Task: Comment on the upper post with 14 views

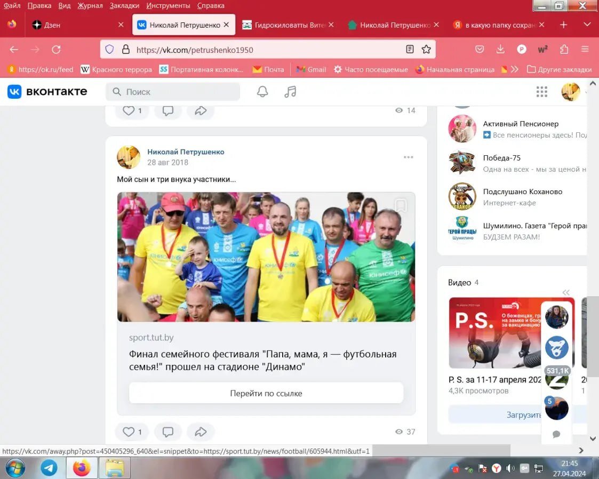Action: (x=168, y=111)
